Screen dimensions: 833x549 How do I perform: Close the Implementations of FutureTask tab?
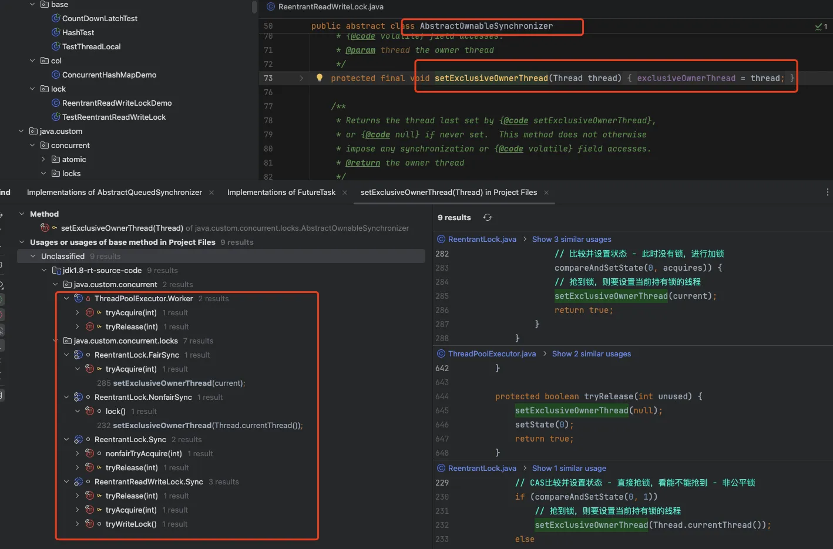(345, 193)
